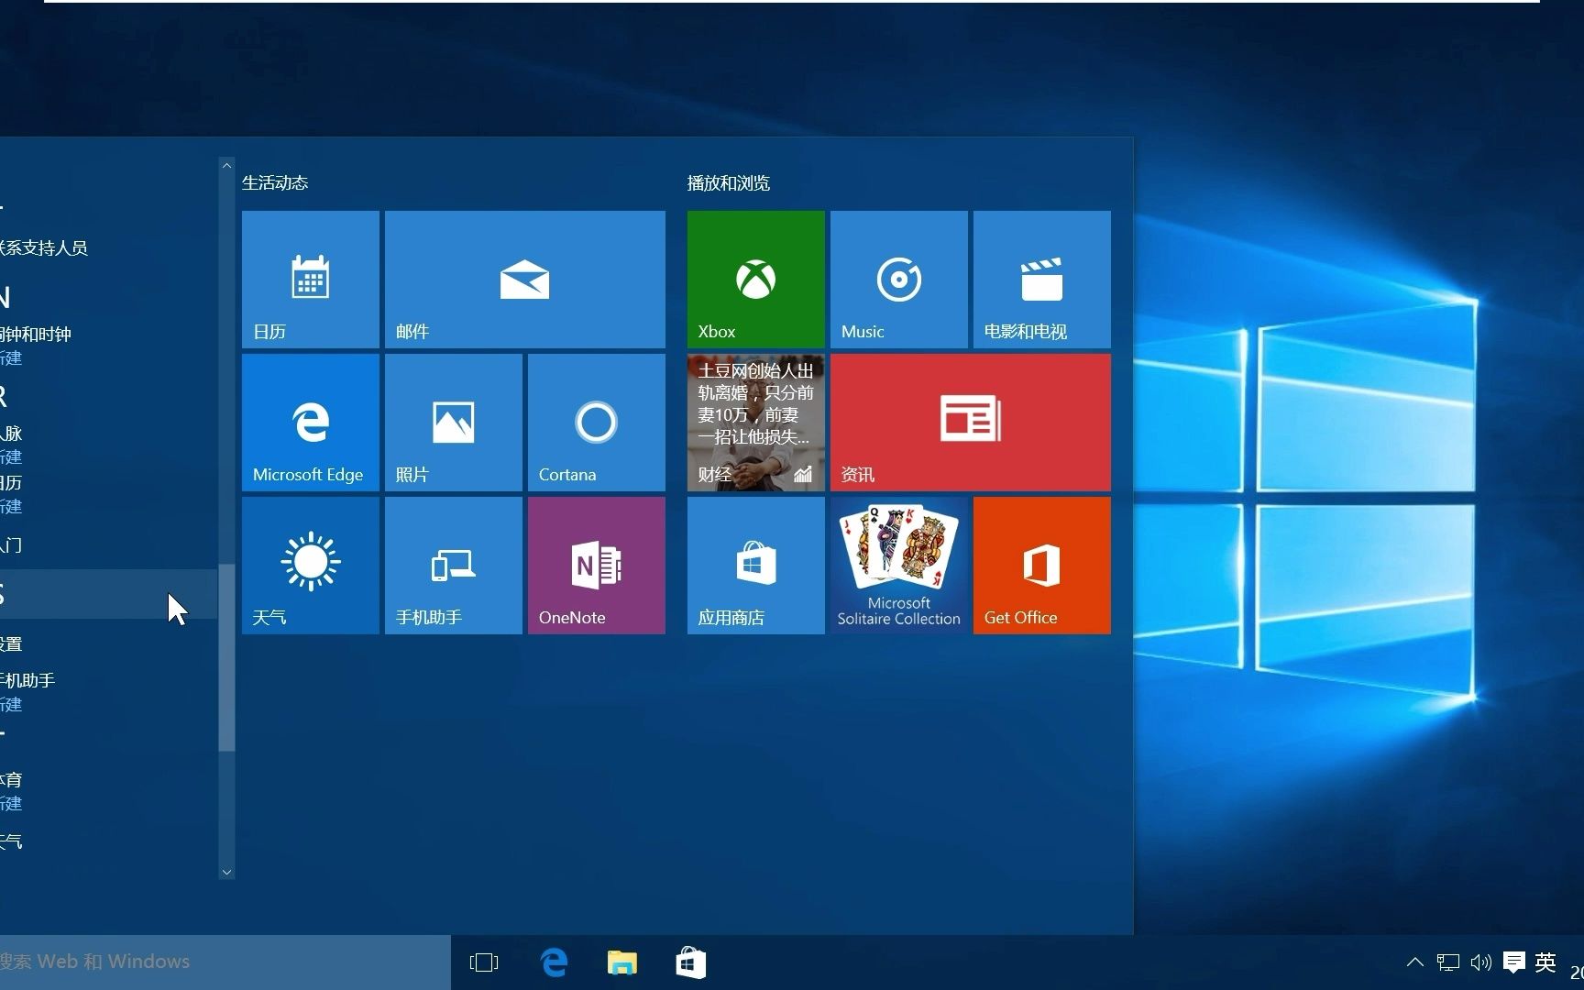
Task: Open 设置 (Settings) in the sidebar
Action: (x=11, y=643)
